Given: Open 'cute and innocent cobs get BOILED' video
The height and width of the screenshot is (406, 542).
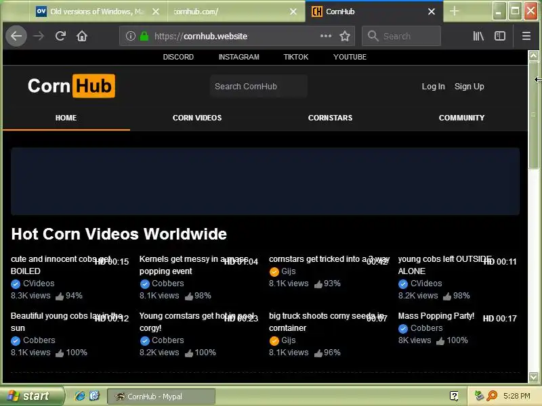Looking at the screenshot, I should coord(61,265).
